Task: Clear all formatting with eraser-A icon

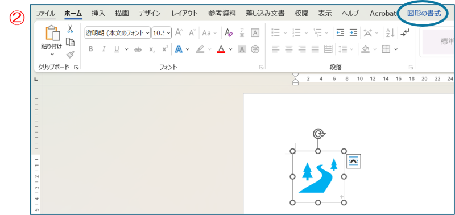Action: coord(229,33)
